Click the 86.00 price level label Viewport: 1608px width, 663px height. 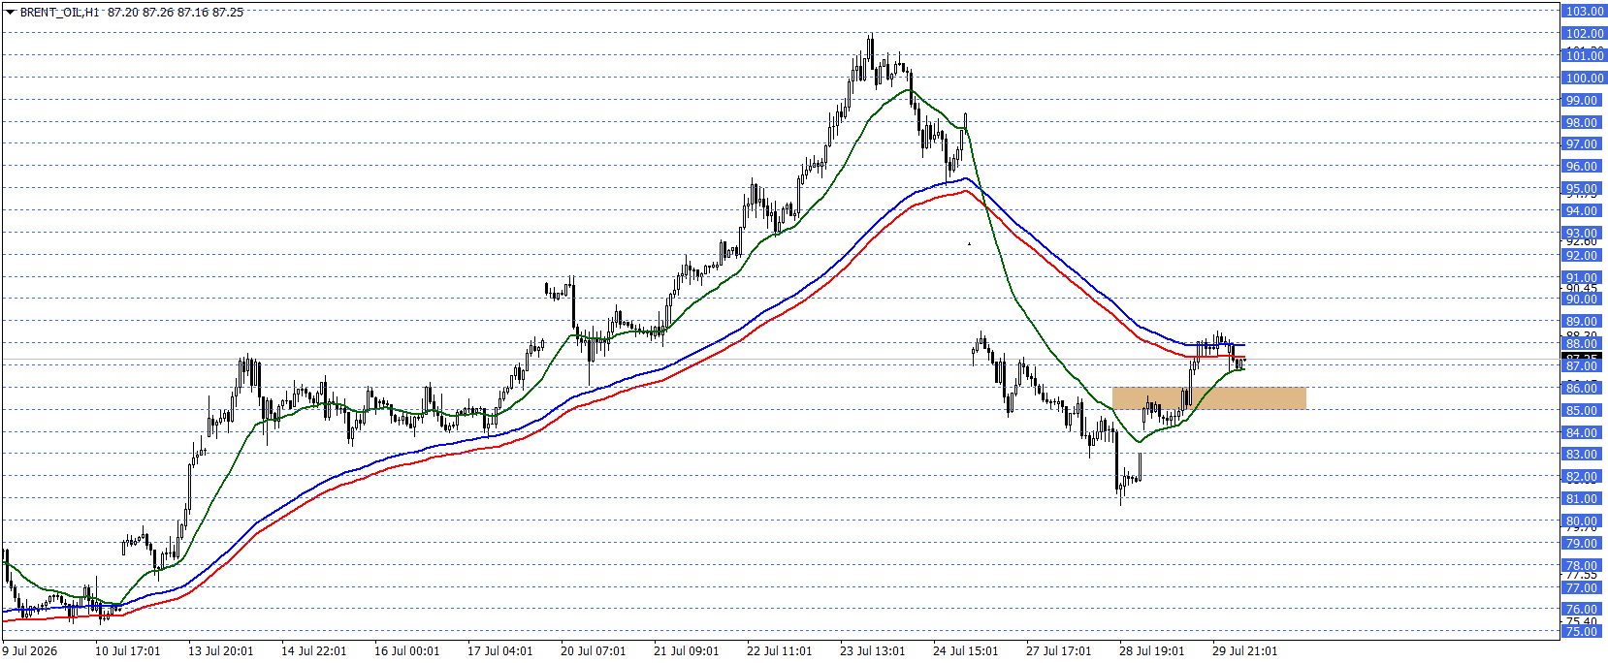click(1584, 389)
